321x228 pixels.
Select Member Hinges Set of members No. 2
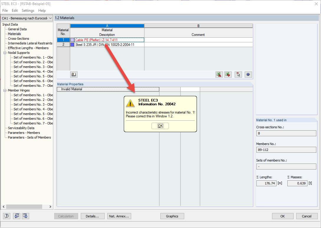click(33, 100)
